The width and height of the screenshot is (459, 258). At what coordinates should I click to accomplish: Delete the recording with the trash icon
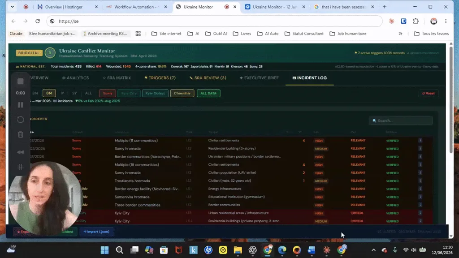tap(21, 134)
